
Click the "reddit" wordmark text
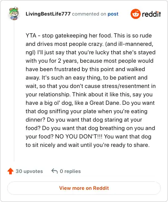pyautogui.click(x=152, y=14)
